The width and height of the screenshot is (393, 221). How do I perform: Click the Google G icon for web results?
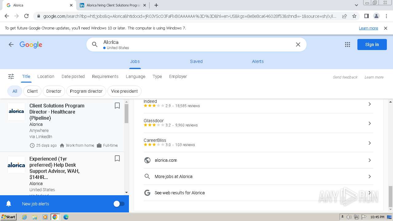click(147, 193)
